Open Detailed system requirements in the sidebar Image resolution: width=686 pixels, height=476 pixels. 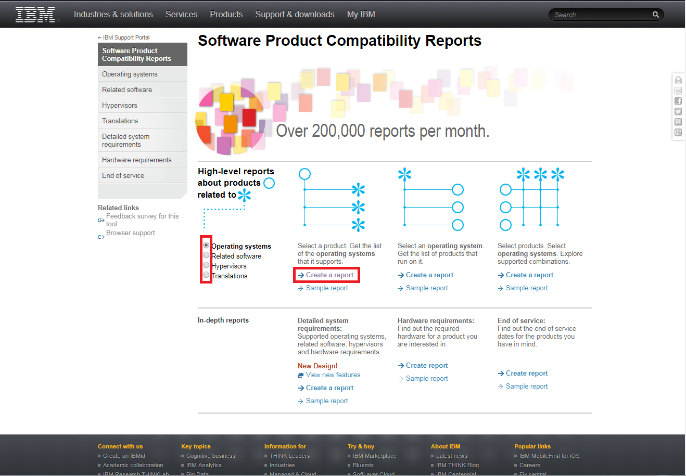(143, 140)
